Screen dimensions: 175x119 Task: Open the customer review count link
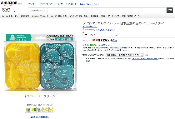[x=105, y=30]
